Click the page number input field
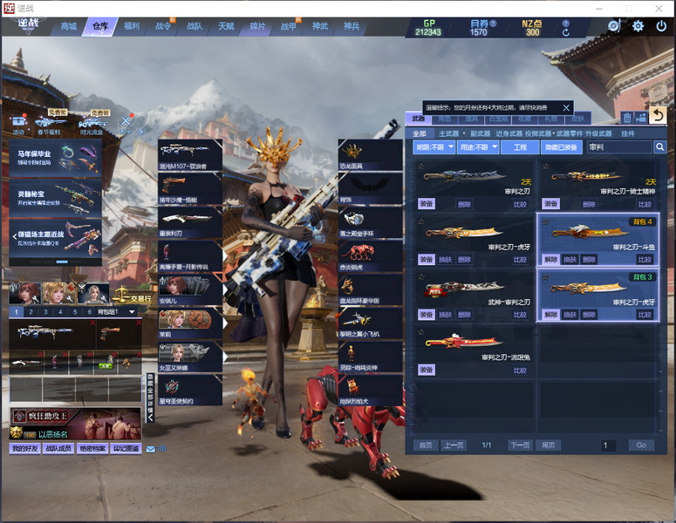Screen dimensions: 676x523 coord(608,445)
